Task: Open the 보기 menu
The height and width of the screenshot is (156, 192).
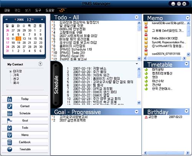Action: coord(28,10)
